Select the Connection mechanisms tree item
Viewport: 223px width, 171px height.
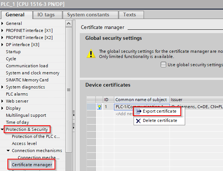tap(37, 151)
